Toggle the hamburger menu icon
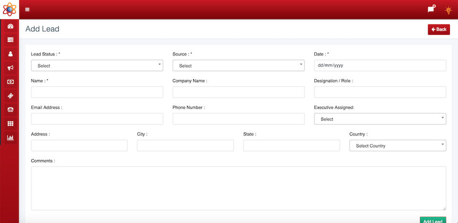The height and width of the screenshot is (223, 458). [28, 10]
